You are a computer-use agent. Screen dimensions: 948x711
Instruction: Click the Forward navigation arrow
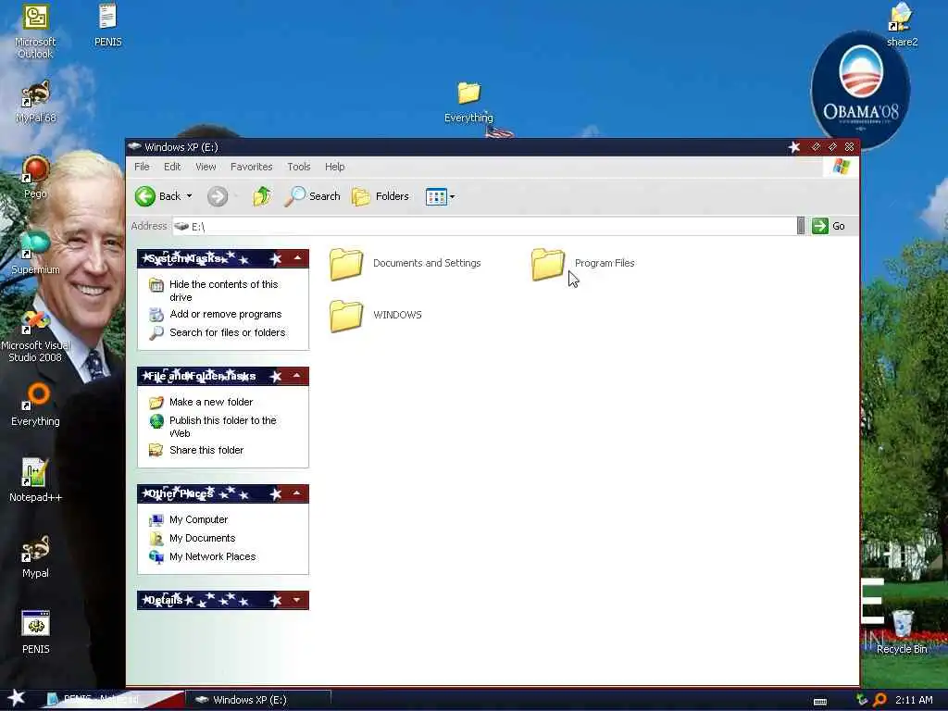tap(218, 196)
